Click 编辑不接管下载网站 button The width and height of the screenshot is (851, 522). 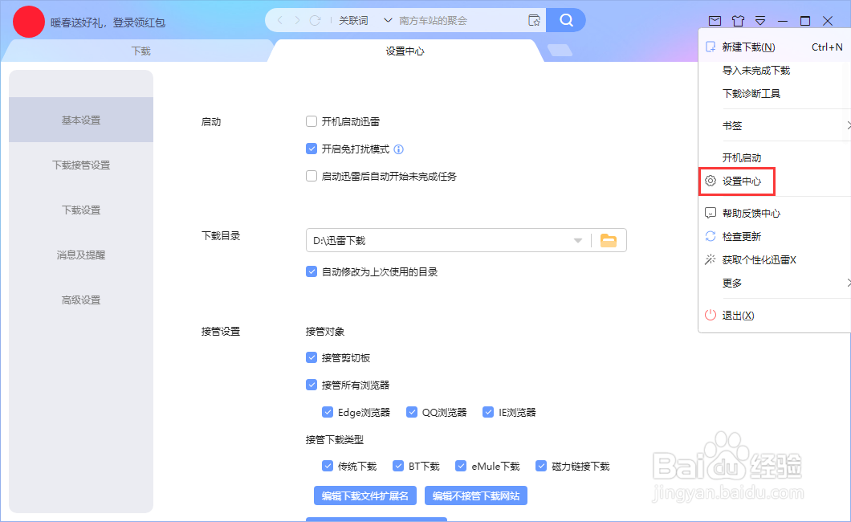476,496
